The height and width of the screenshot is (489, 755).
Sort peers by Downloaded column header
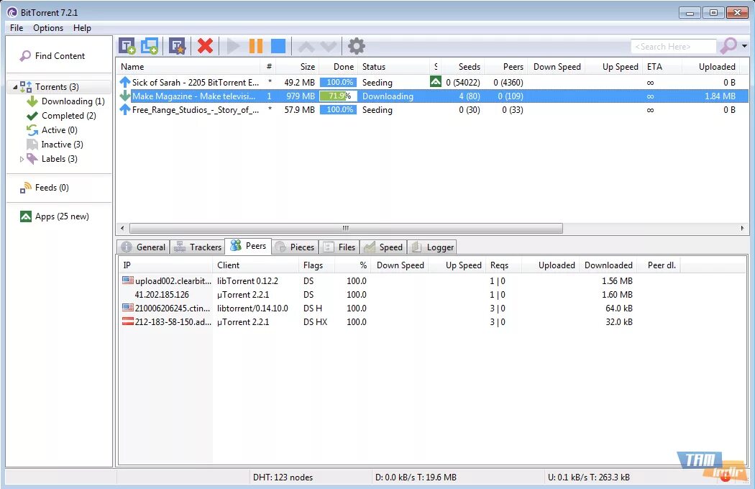608,265
